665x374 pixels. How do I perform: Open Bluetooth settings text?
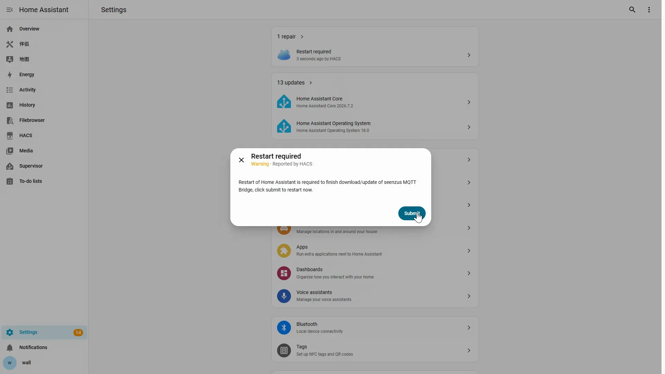(x=307, y=324)
